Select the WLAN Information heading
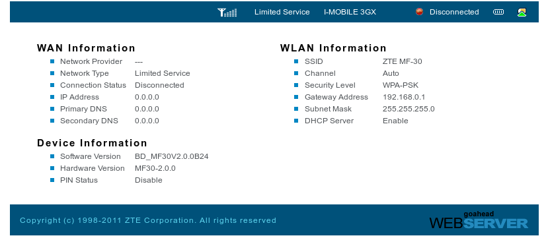The height and width of the screenshot is (242, 546). tap(333, 48)
